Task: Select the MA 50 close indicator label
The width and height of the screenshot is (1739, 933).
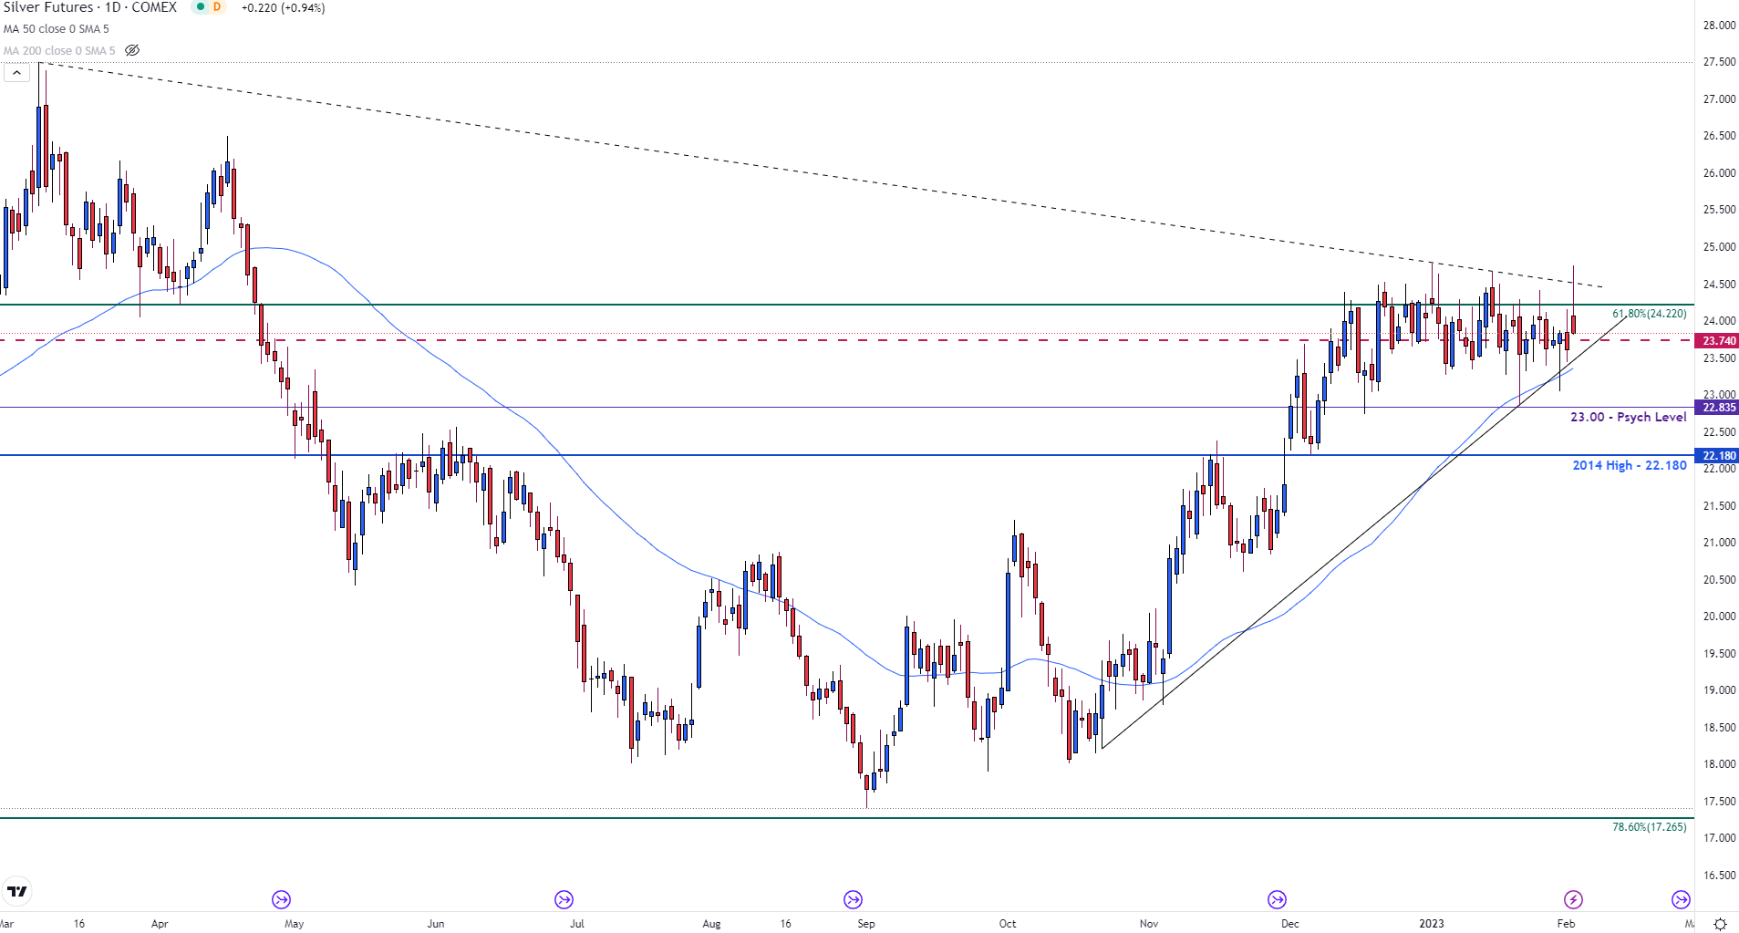Action: [56, 29]
